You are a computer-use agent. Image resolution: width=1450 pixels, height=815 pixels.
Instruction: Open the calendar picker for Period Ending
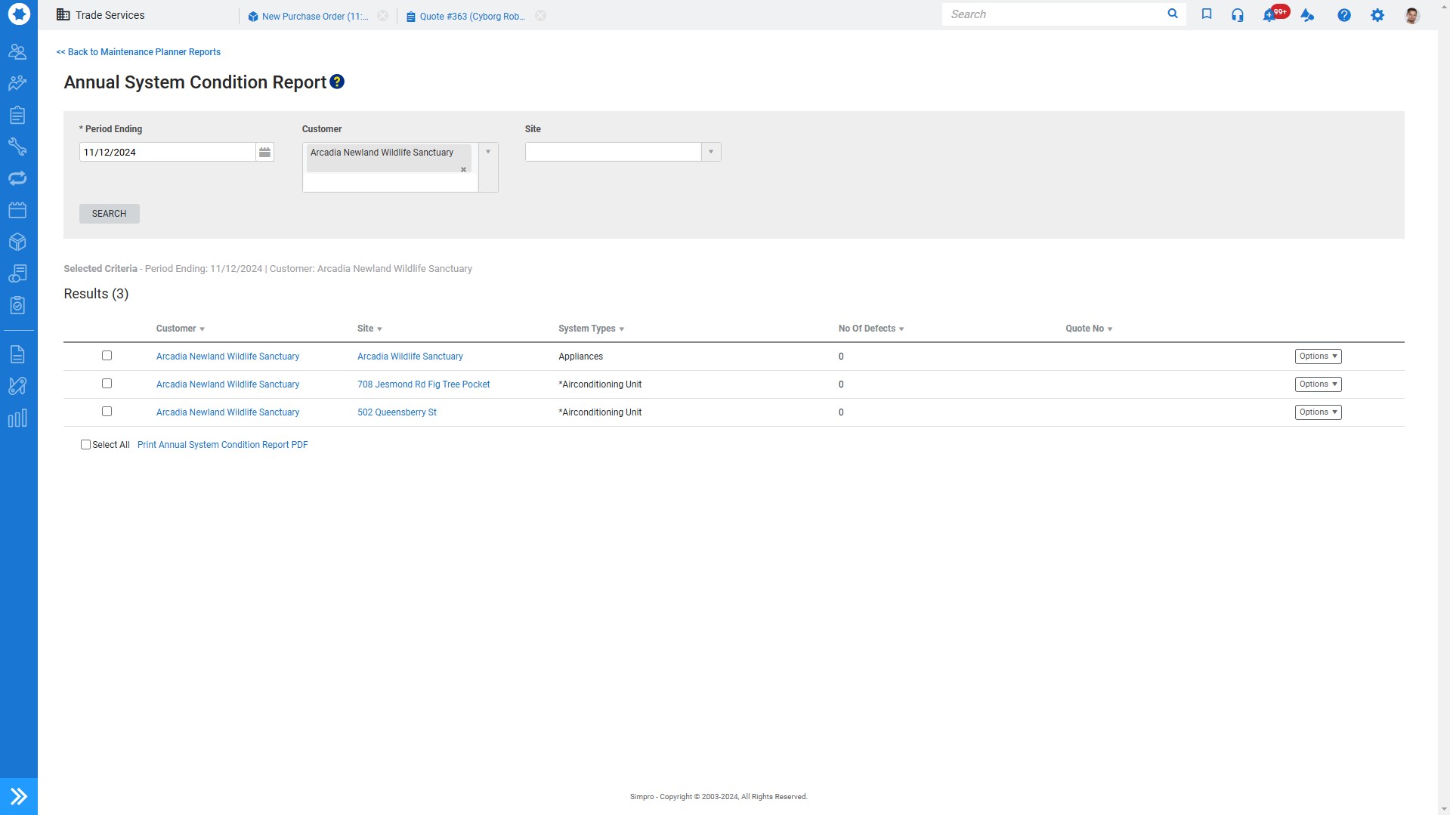(264, 153)
